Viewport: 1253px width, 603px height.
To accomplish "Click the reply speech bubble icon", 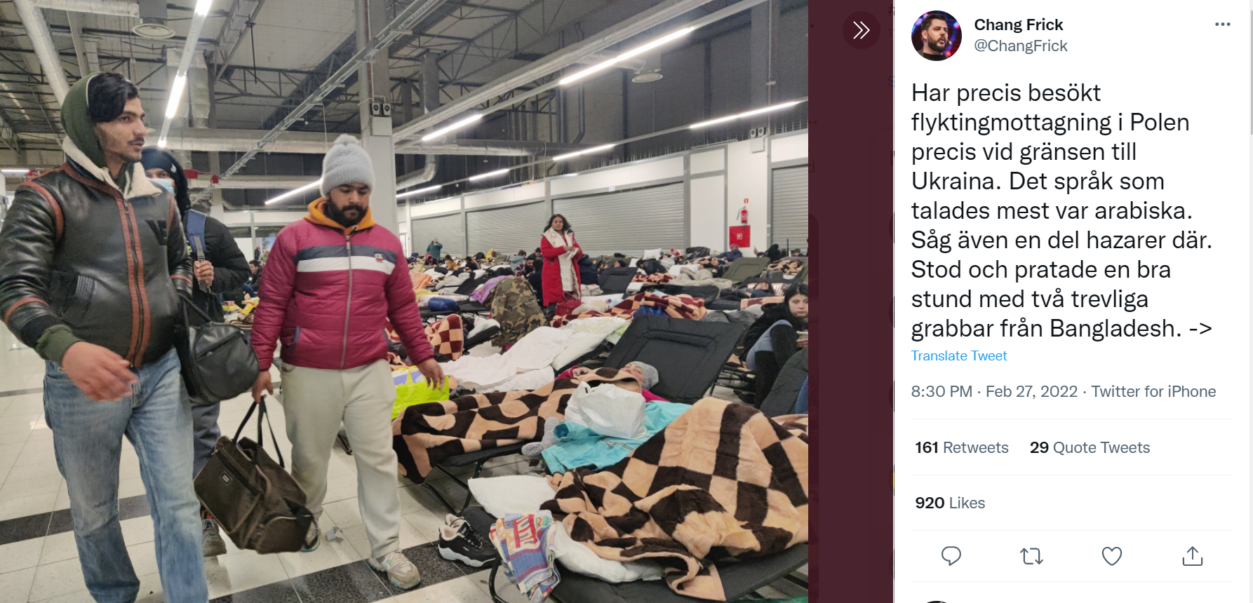I will [951, 556].
